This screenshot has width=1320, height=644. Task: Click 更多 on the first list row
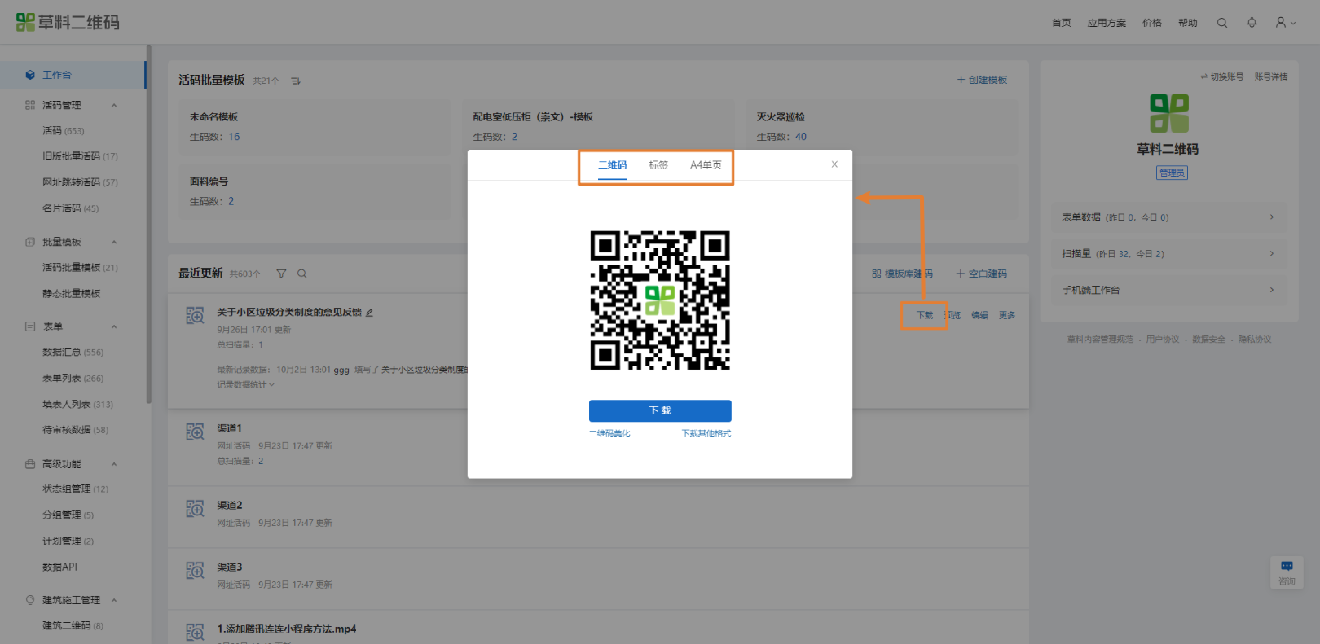tap(1007, 315)
